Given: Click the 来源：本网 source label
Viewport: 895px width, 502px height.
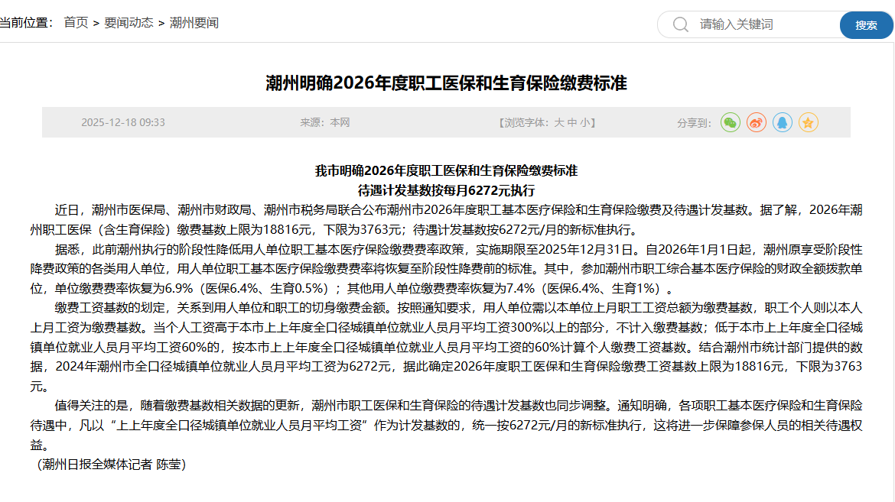Looking at the screenshot, I should 324,122.
